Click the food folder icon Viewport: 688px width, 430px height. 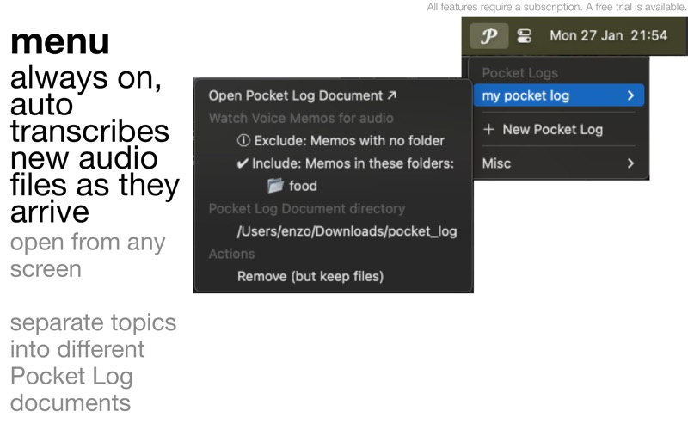pyautogui.click(x=275, y=186)
